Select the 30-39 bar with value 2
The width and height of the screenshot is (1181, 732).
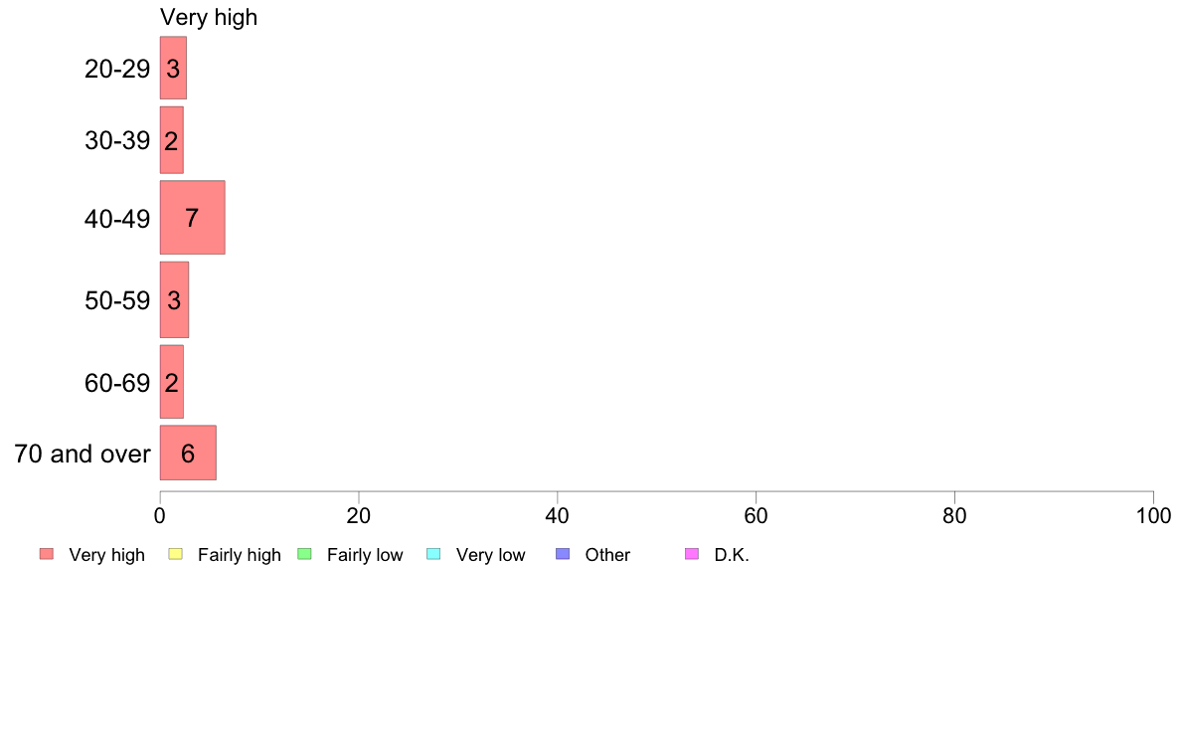pyautogui.click(x=172, y=140)
